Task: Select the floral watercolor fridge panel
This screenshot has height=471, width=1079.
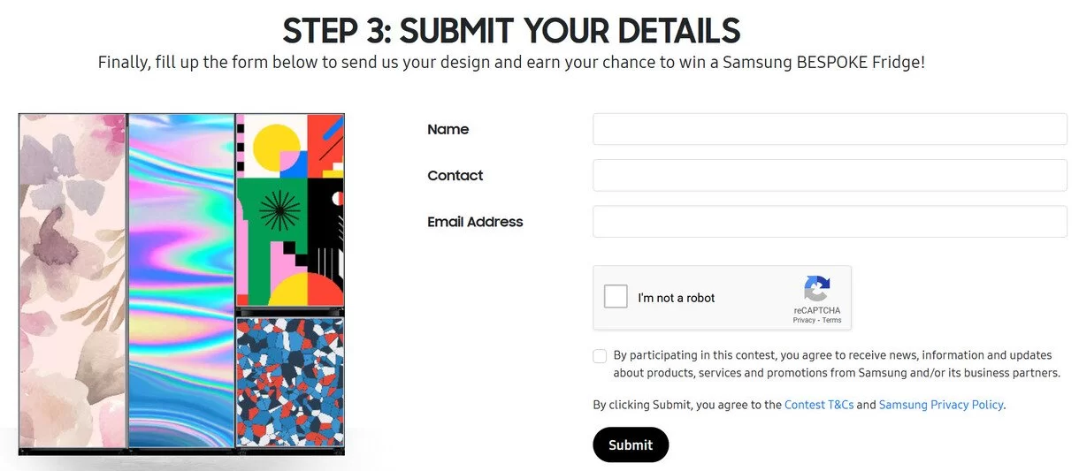Action: (73, 281)
